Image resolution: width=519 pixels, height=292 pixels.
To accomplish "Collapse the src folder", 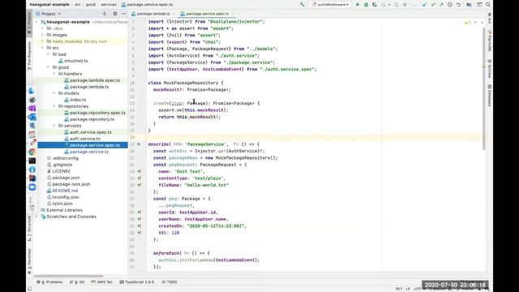I will coord(42,48).
